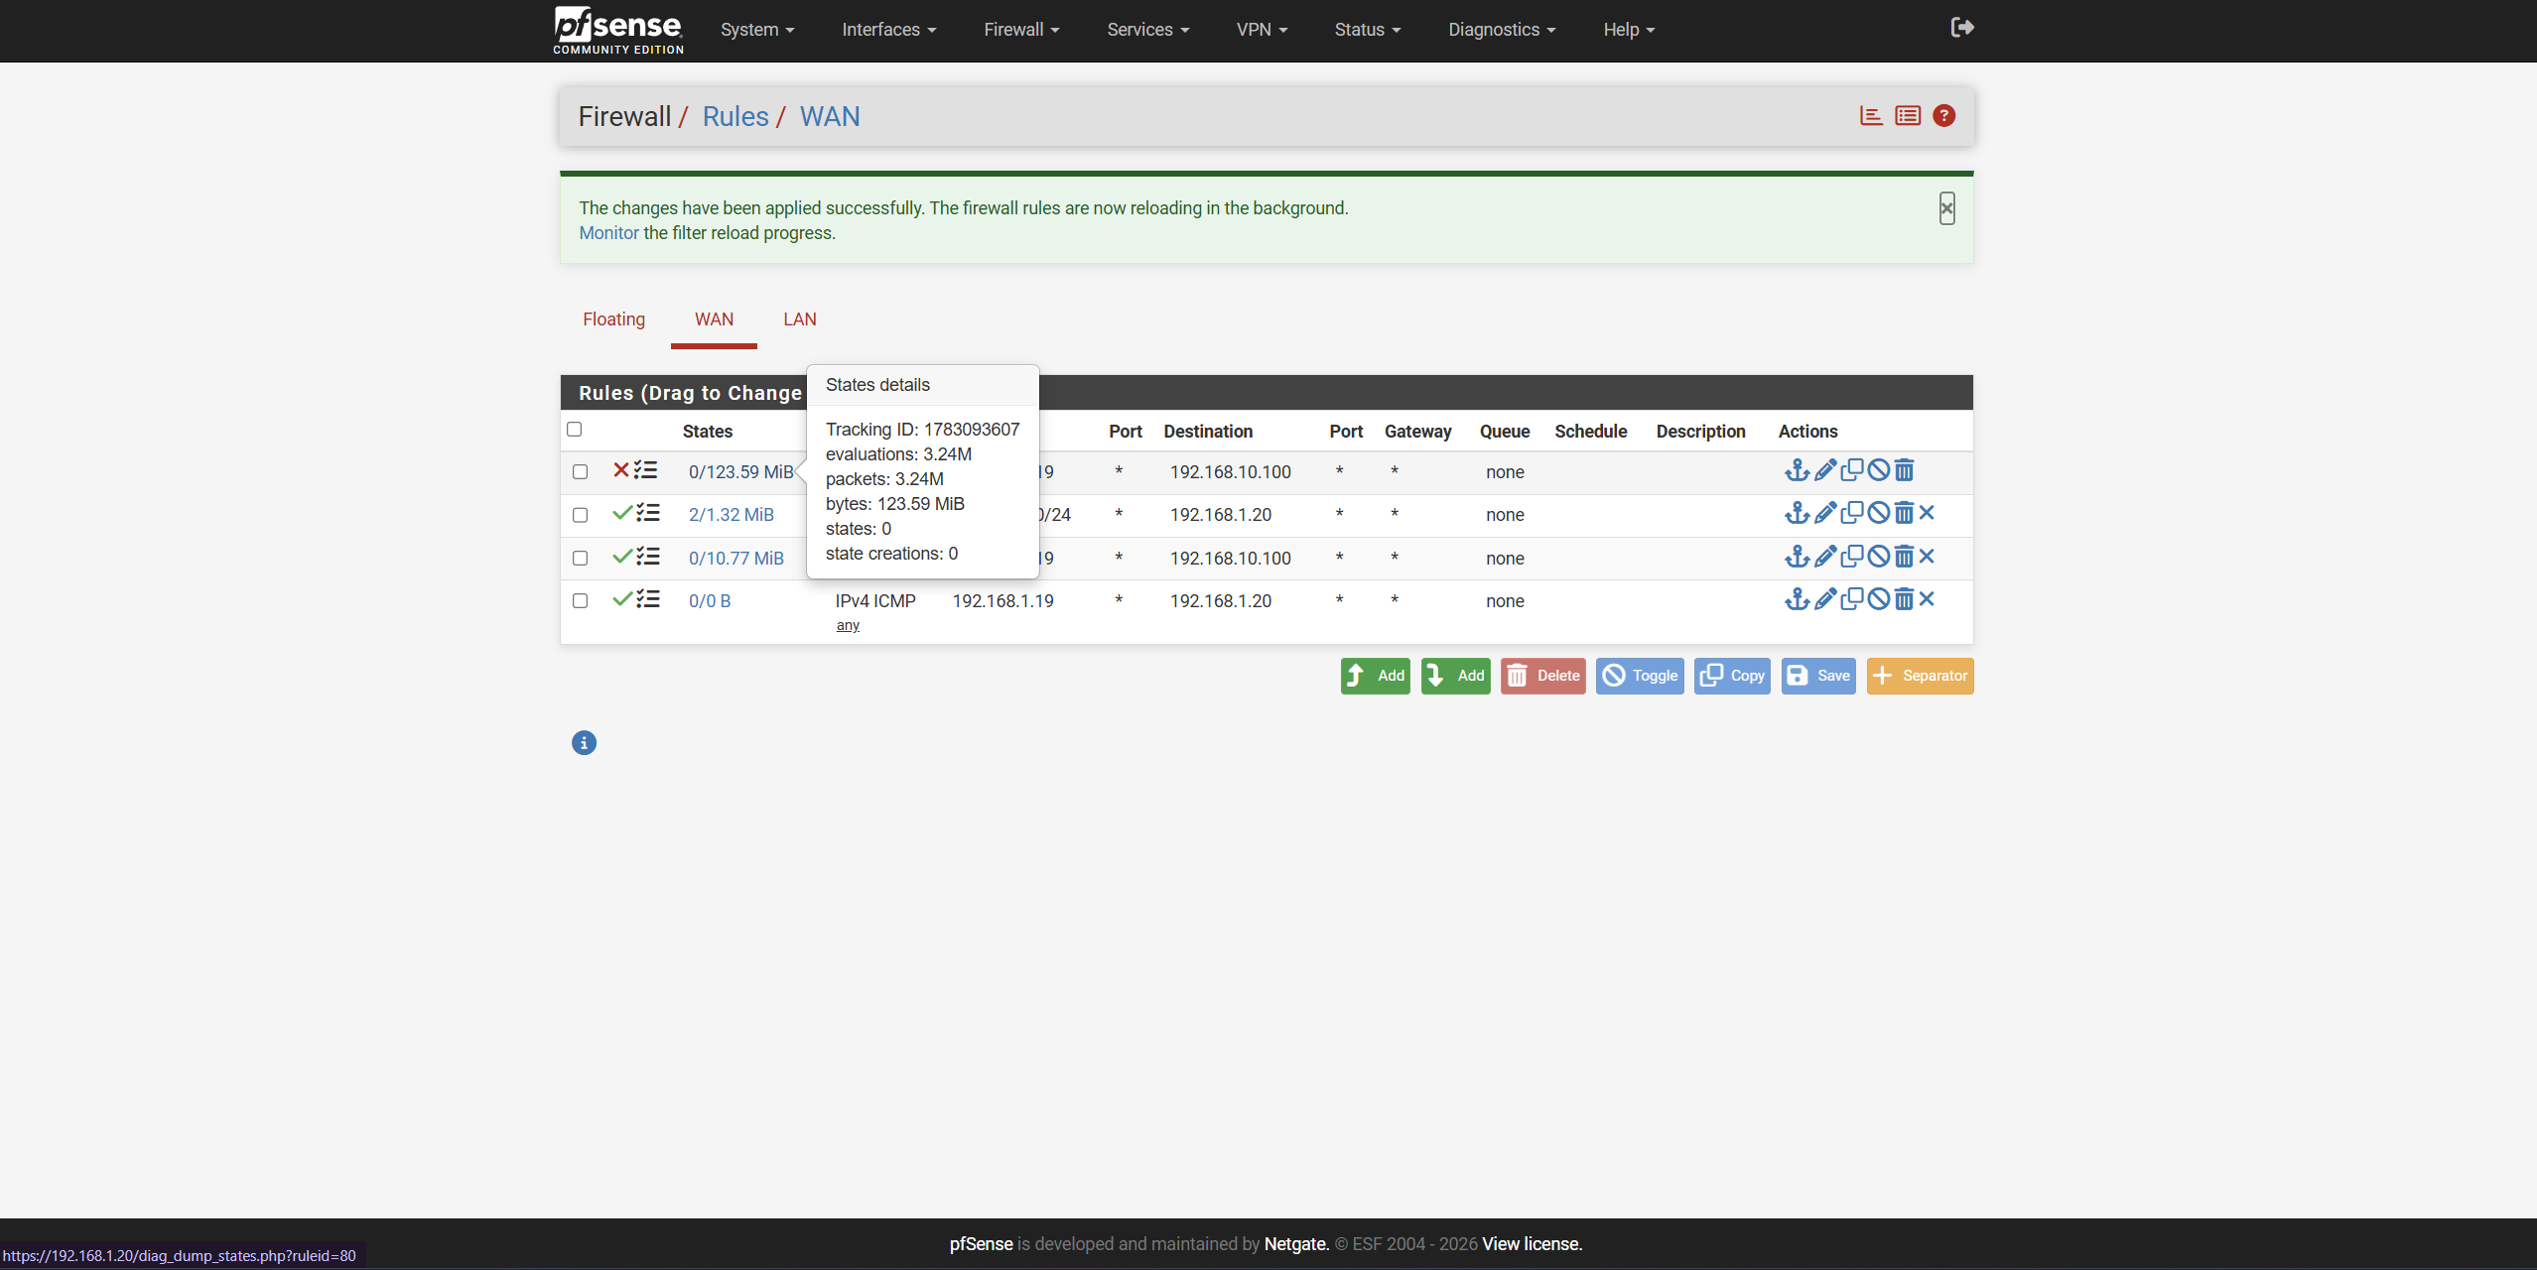Copy the rule with states 0/123.59 MiB
Screen dimensions: 2537x1270
pos(1851,470)
